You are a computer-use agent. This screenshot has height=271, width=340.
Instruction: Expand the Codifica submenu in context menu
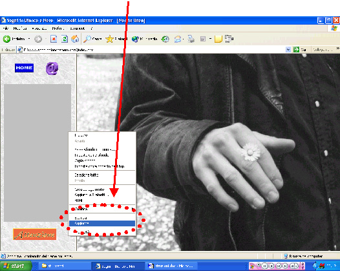coord(102,209)
